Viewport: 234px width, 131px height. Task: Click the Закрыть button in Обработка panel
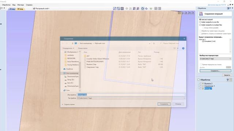227,75
